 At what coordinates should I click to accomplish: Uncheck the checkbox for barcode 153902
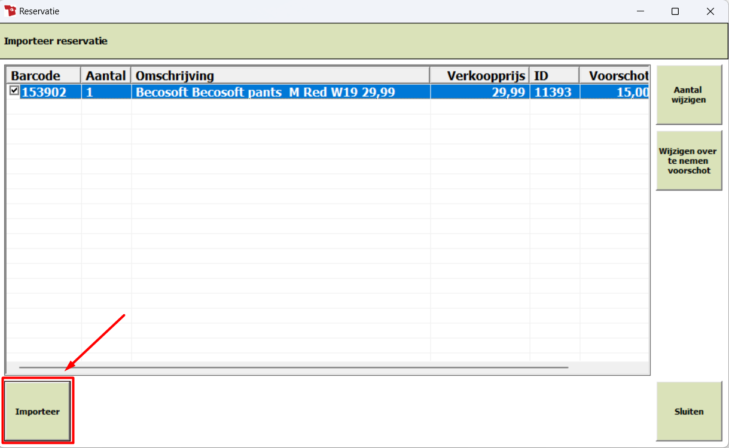point(14,91)
